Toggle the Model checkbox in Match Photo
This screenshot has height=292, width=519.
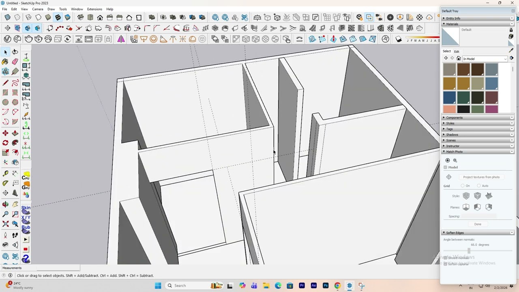point(445,167)
